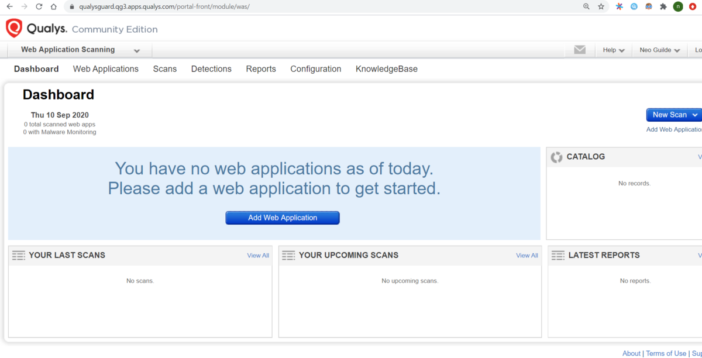Screen dimensions: 702x358
Task: Open the Terms of Use footer link
Action: [x=666, y=353]
